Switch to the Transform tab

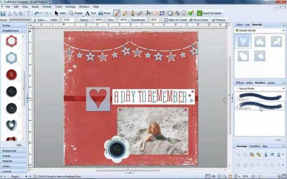(x=255, y=146)
